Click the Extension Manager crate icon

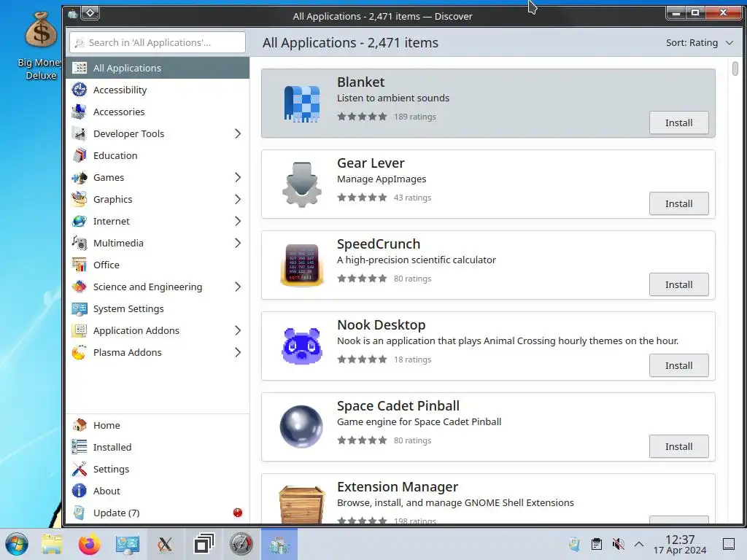coord(301,505)
